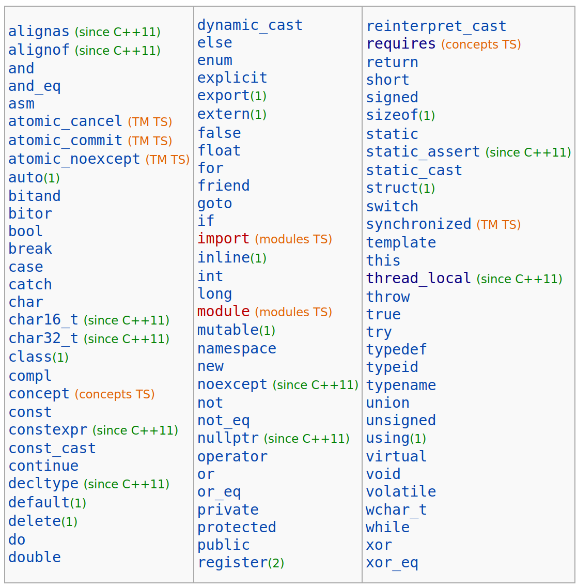Click the constexpr keyword link
577x587 pixels.
(48, 430)
